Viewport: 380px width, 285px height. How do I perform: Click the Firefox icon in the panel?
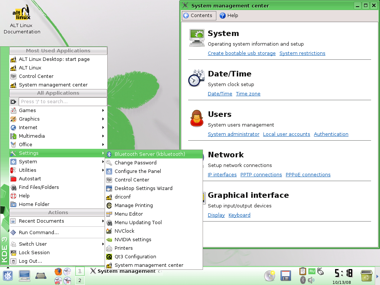tap(58, 272)
